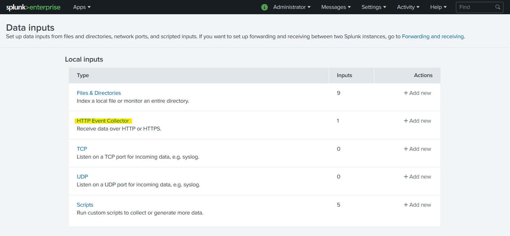Click the Splunk enterprise logo
Viewport: 510px width, 236px height.
pos(33,7)
